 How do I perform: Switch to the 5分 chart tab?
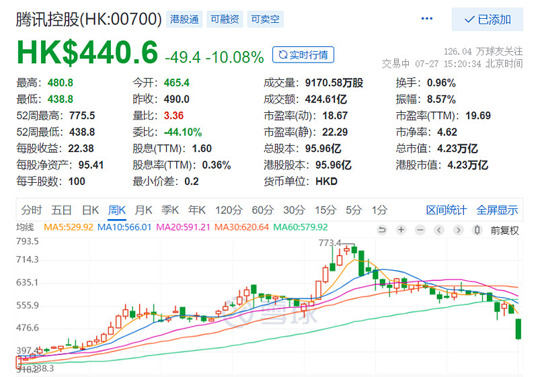354,210
